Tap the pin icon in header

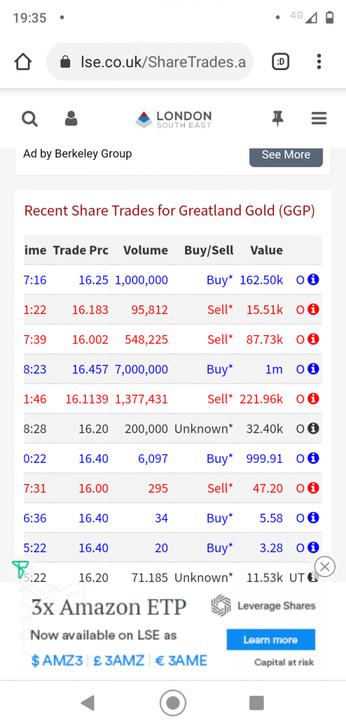[x=278, y=119]
